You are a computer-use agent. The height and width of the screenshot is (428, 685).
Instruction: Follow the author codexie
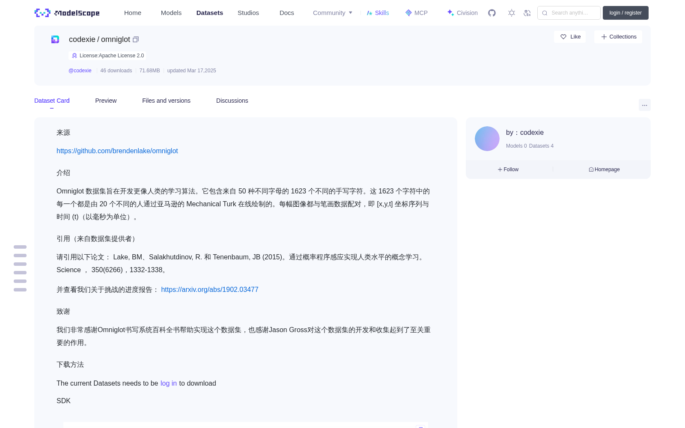click(x=508, y=169)
